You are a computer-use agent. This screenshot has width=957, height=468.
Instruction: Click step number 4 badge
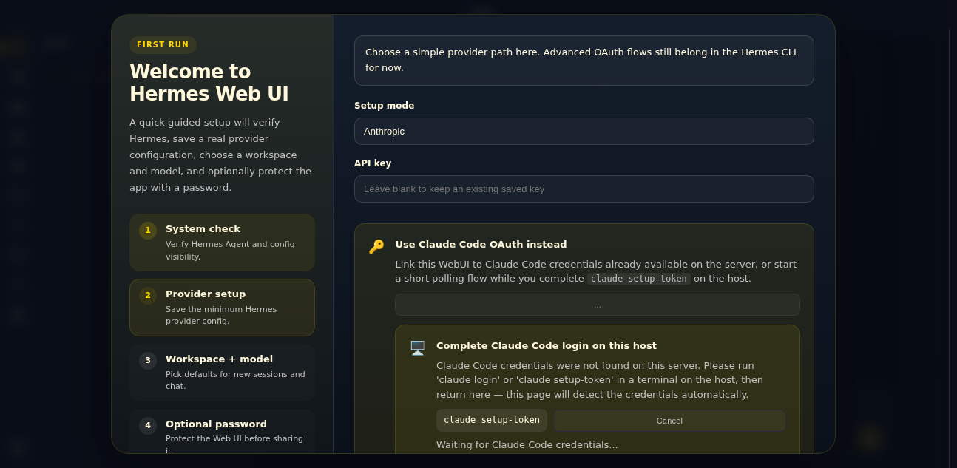pyautogui.click(x=148, y=426)
